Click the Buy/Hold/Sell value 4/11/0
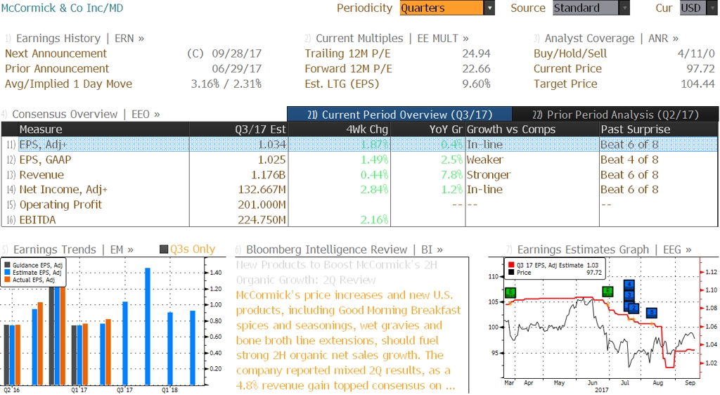The image size is (720, 395). click(696, 53)
